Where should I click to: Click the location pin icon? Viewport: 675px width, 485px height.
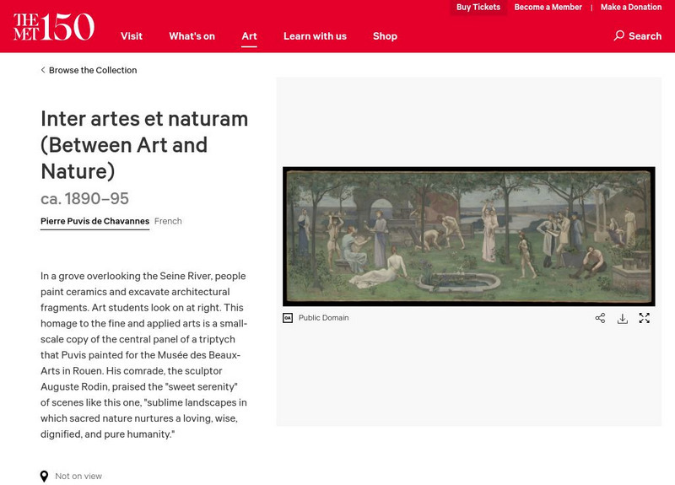[x=44, y=476]
